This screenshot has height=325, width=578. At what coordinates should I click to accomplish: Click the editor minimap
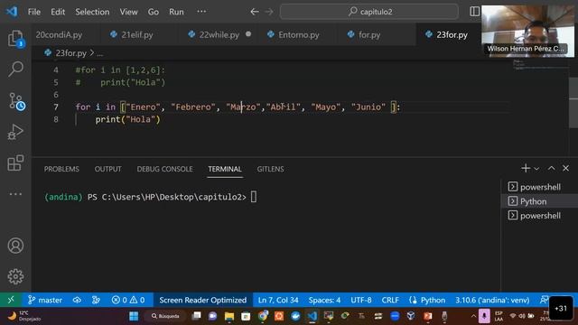[x=540, y=65]
